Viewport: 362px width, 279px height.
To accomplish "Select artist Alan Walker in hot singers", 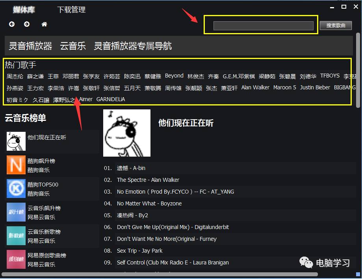I will click(255, 88).
